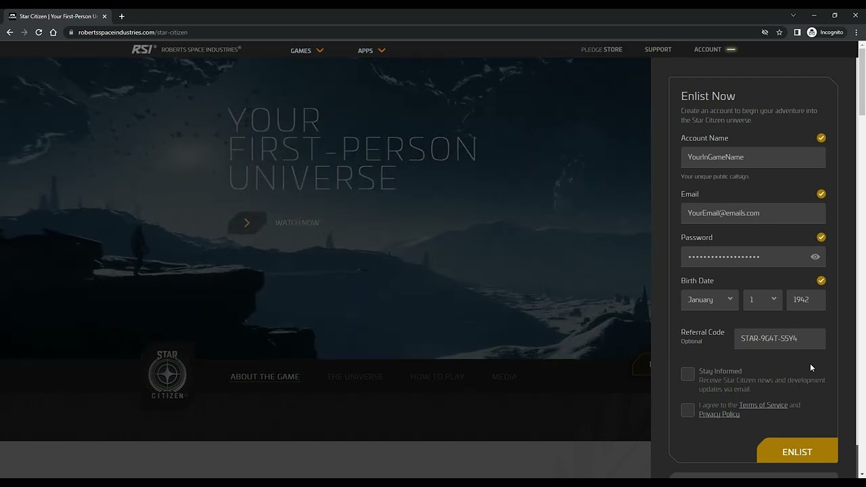Open the Pledge Store page

(x=601, y=49)
